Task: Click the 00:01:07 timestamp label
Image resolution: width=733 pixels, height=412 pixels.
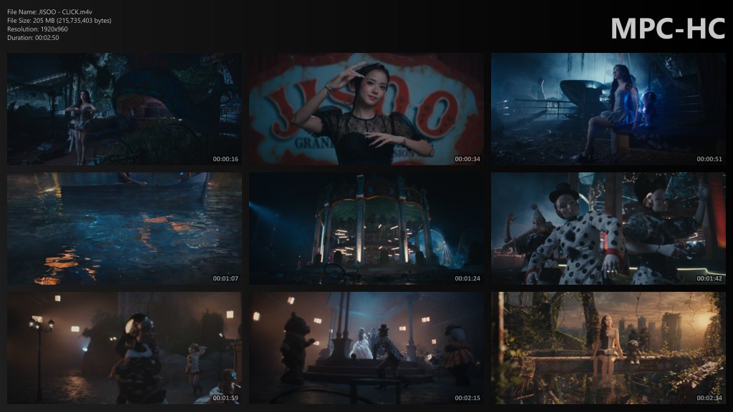Action: [225, 278]
